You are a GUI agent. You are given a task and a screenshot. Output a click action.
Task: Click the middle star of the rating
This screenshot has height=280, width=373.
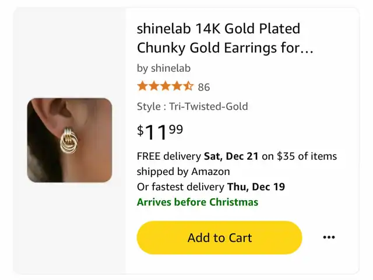(x=166, y=87)
